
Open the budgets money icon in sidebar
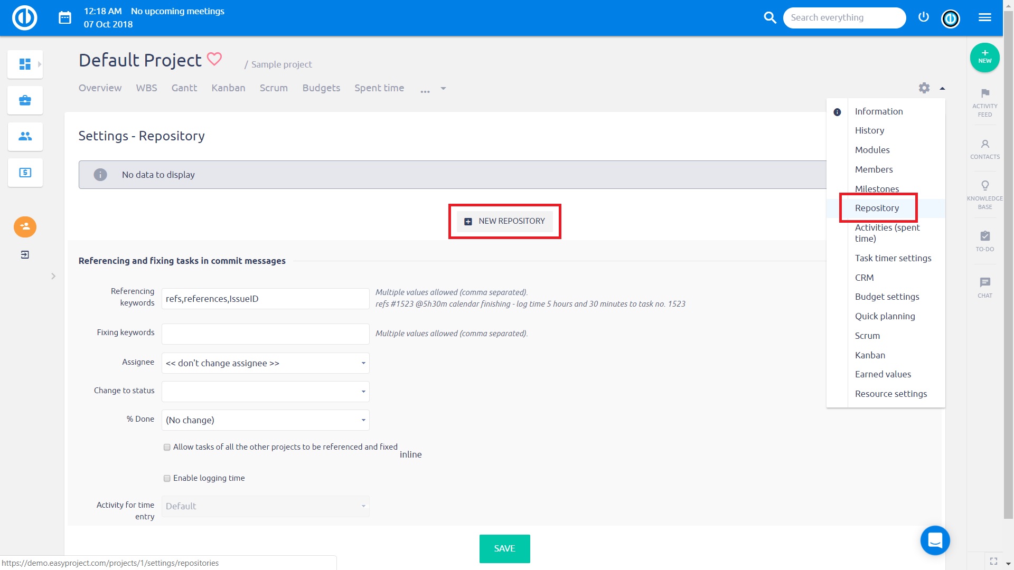point(24,173)
